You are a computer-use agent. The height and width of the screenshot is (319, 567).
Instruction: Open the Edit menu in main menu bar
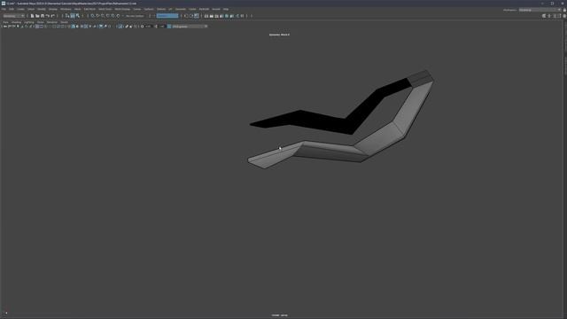point(12,9)
